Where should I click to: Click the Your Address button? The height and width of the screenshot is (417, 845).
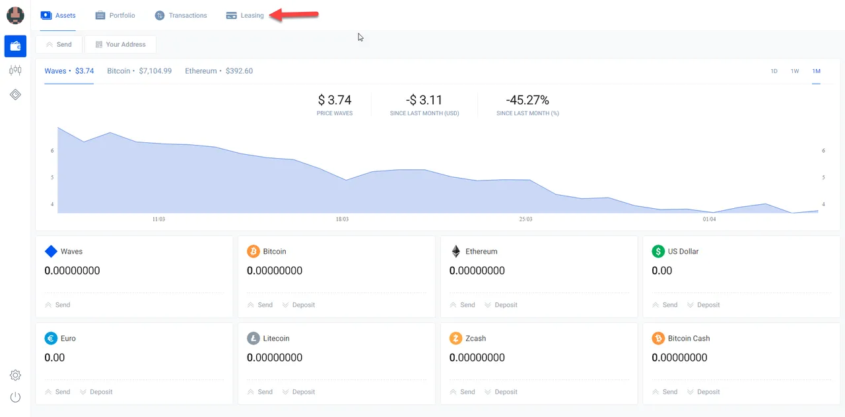[x=120, y=44]
